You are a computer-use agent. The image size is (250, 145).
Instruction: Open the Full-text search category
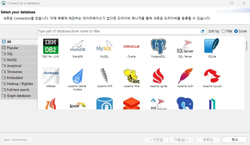click(x=19, y=90)
